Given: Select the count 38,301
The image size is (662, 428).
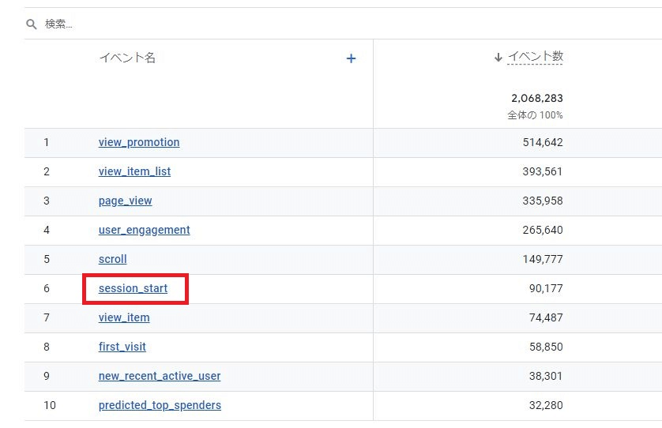Looking at the screenshot, I should click(546, 376).
